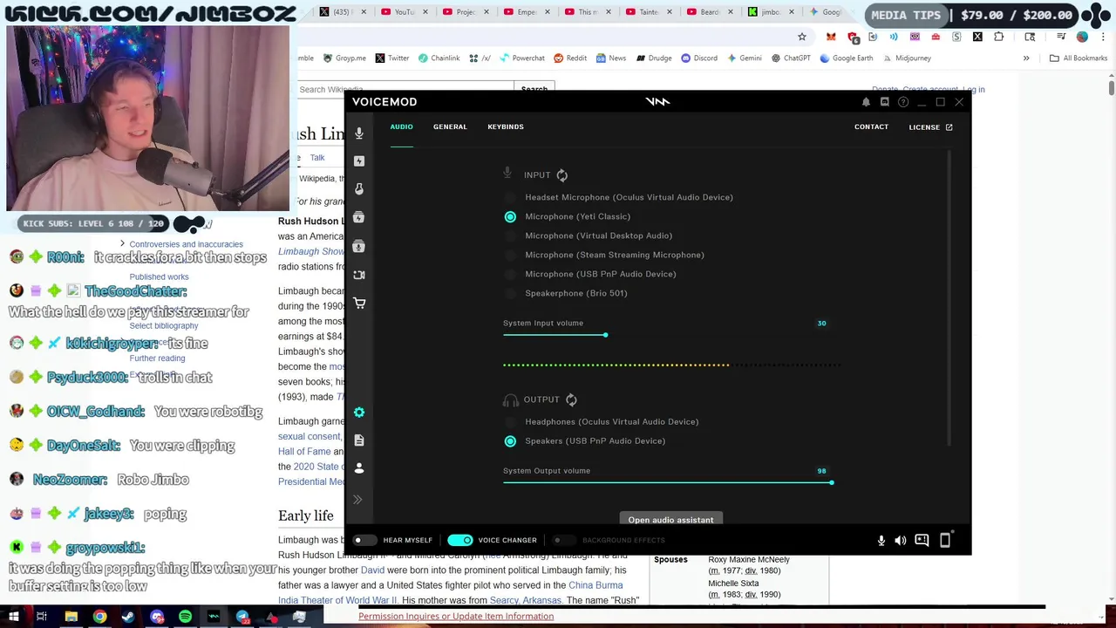Click the Open audio assistant button
Image resolution: width=1116 pixels, height=628 pixels.
coord(670,519)
